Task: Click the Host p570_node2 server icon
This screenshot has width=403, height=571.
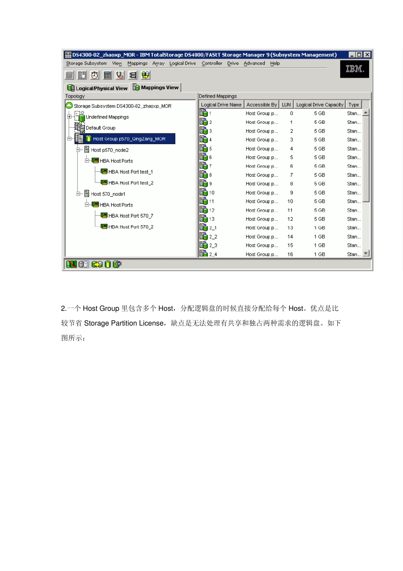Action: [87, 150]
